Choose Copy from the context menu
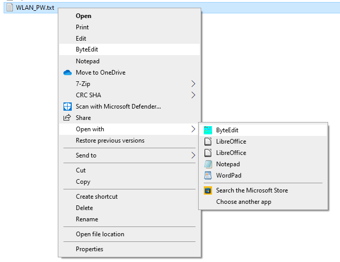Viewport: 340px width, 262px height. pos(129,182)
